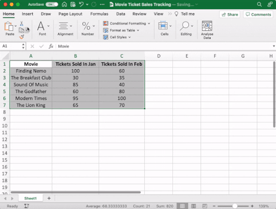Click the lightbulb Tell me icon
The width and height of the screenshot is (276, 209).
click(176, 14)
